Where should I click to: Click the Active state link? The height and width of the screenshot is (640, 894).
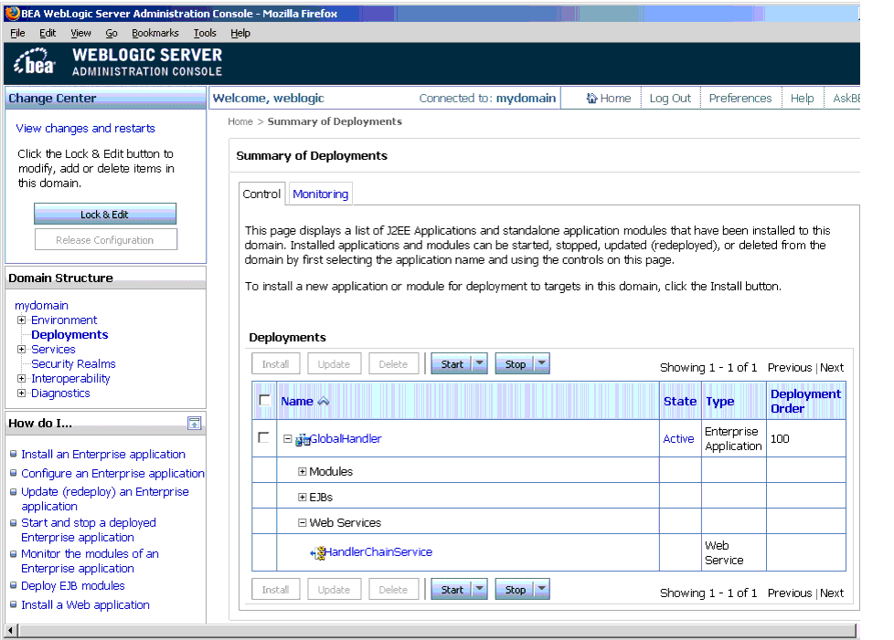[678, 438]
